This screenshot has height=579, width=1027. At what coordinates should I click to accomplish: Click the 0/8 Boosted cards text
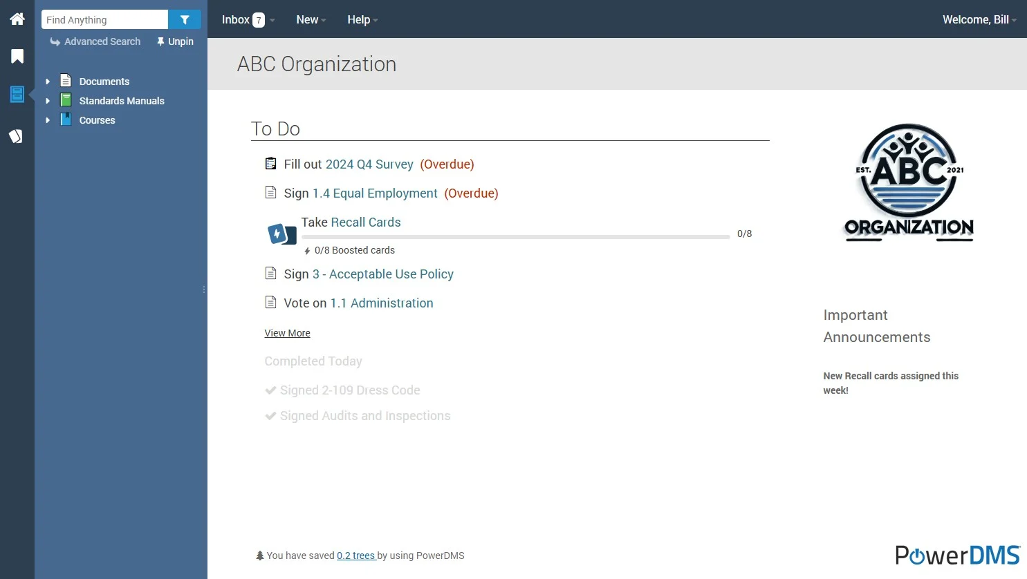pyautogui.click(x=355, y=250)
